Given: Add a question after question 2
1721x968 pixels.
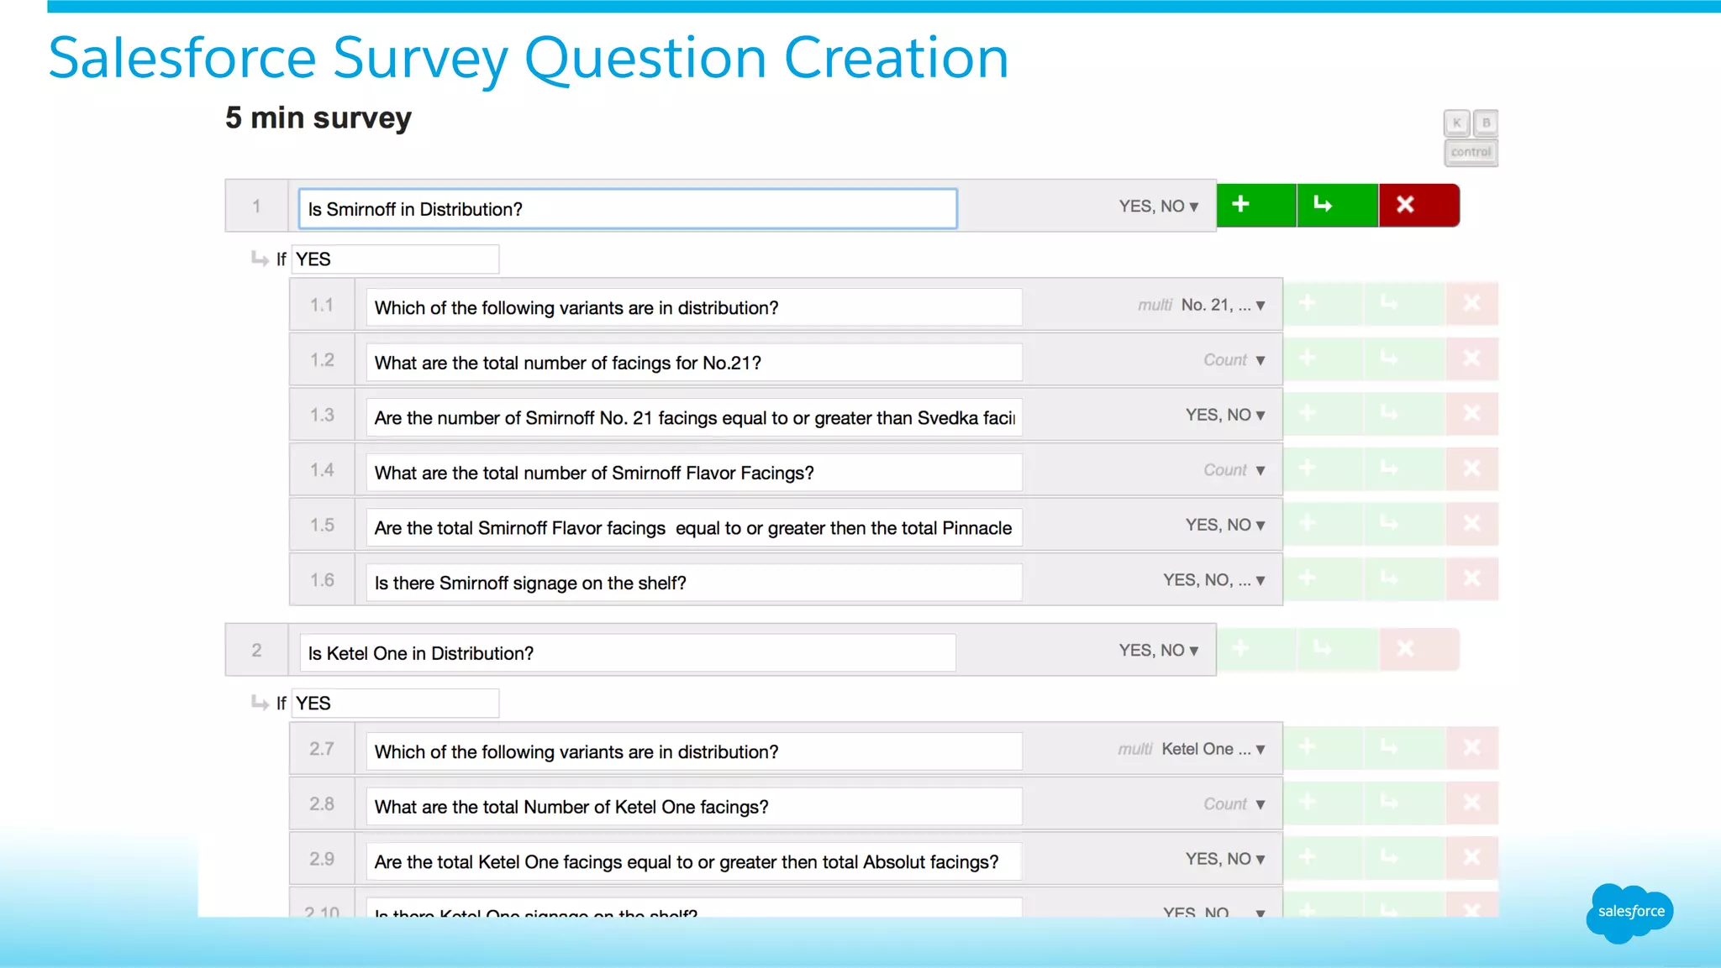Looking at the screenshot, I should [1256, 649].
